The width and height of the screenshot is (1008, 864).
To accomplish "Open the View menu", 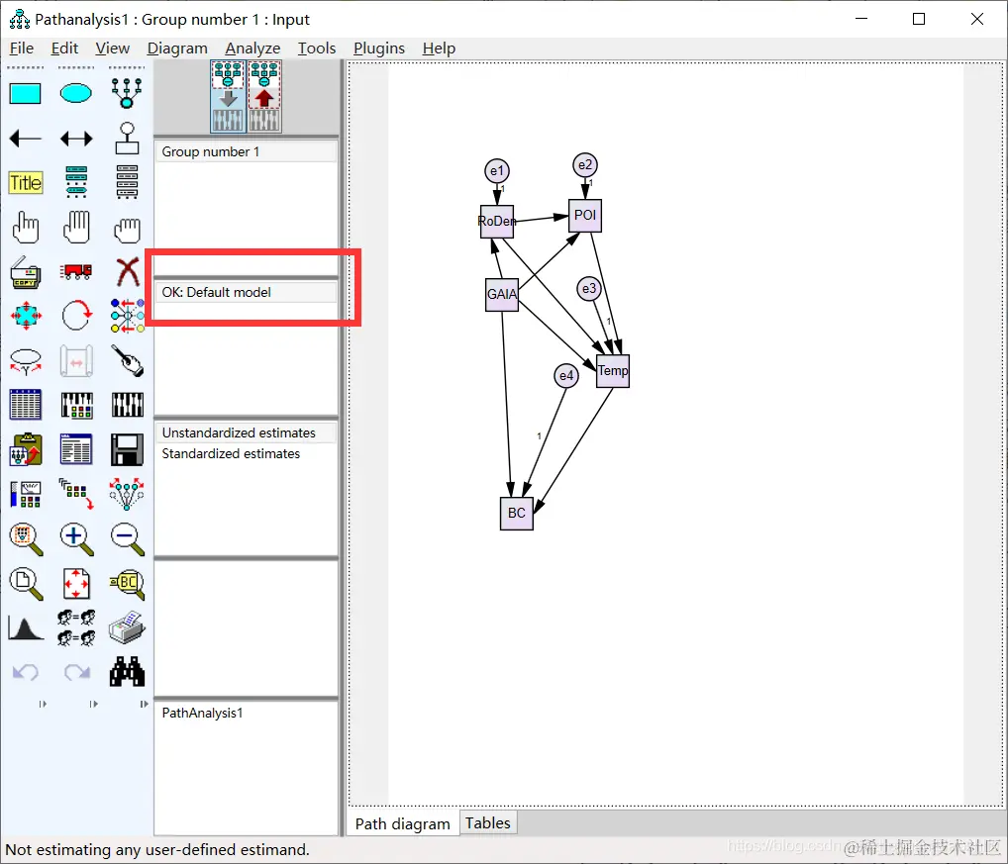I will (x=113, y=48).
